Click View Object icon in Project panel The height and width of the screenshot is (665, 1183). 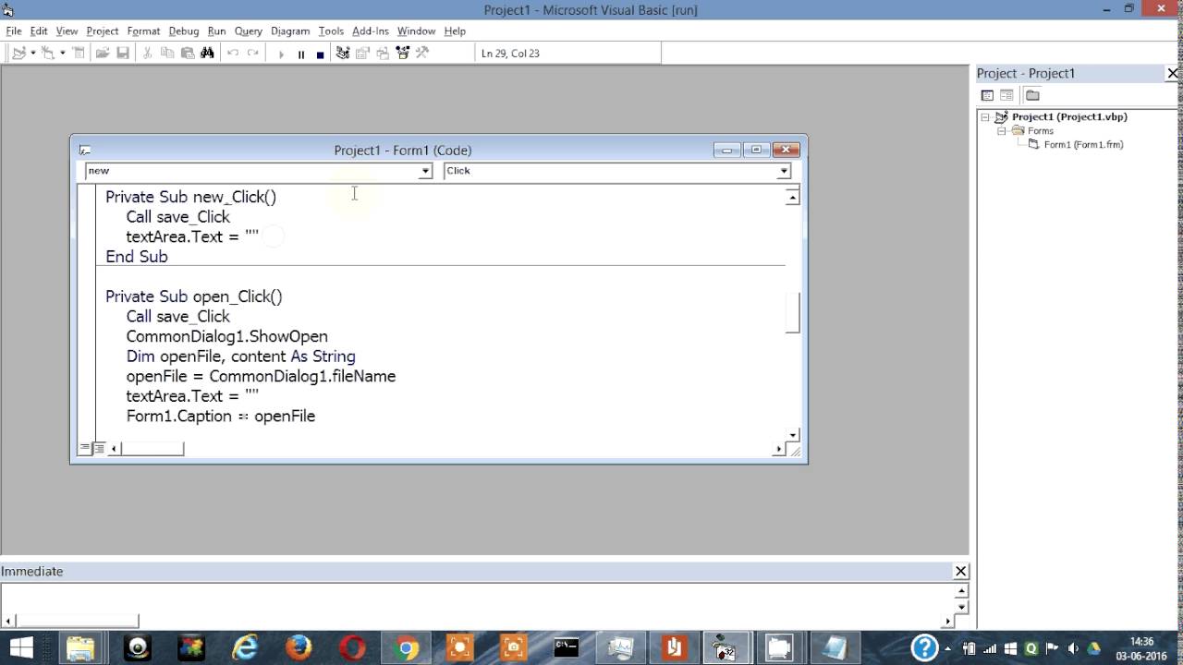coord(1006,94)
